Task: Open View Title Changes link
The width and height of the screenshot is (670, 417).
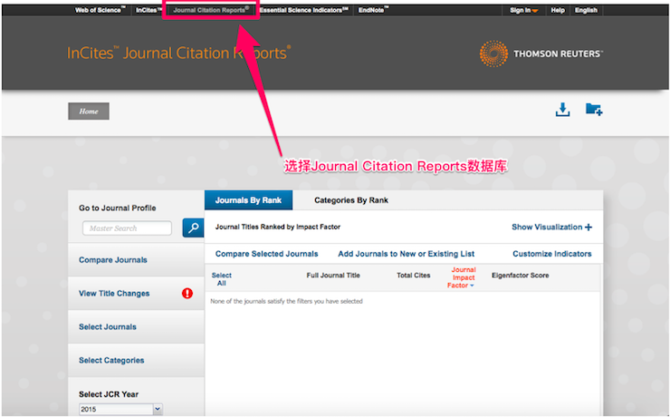Action: click(x=114, y=294)
